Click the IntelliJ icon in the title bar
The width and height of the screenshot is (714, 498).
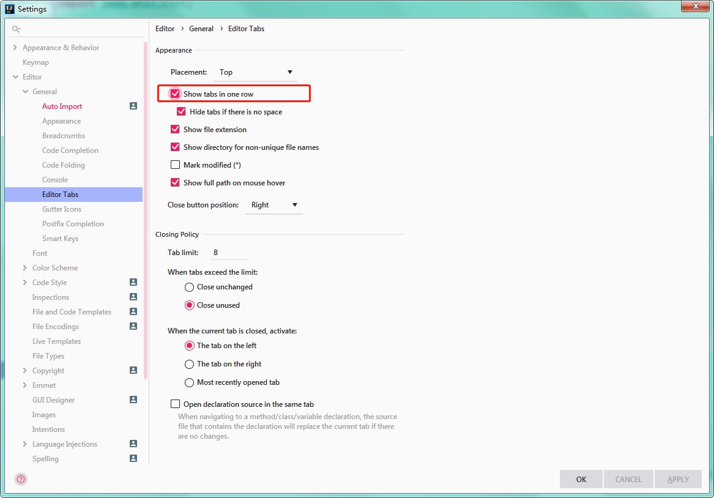10,9
